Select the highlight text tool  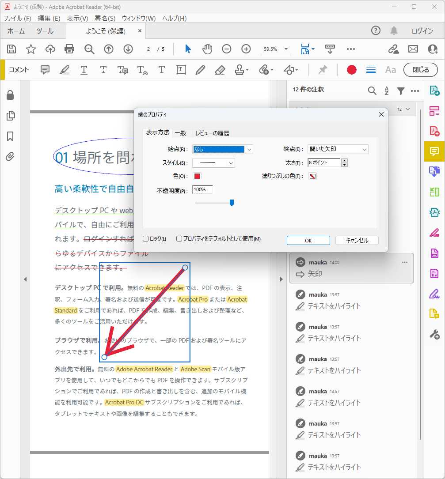coord(64,70)
